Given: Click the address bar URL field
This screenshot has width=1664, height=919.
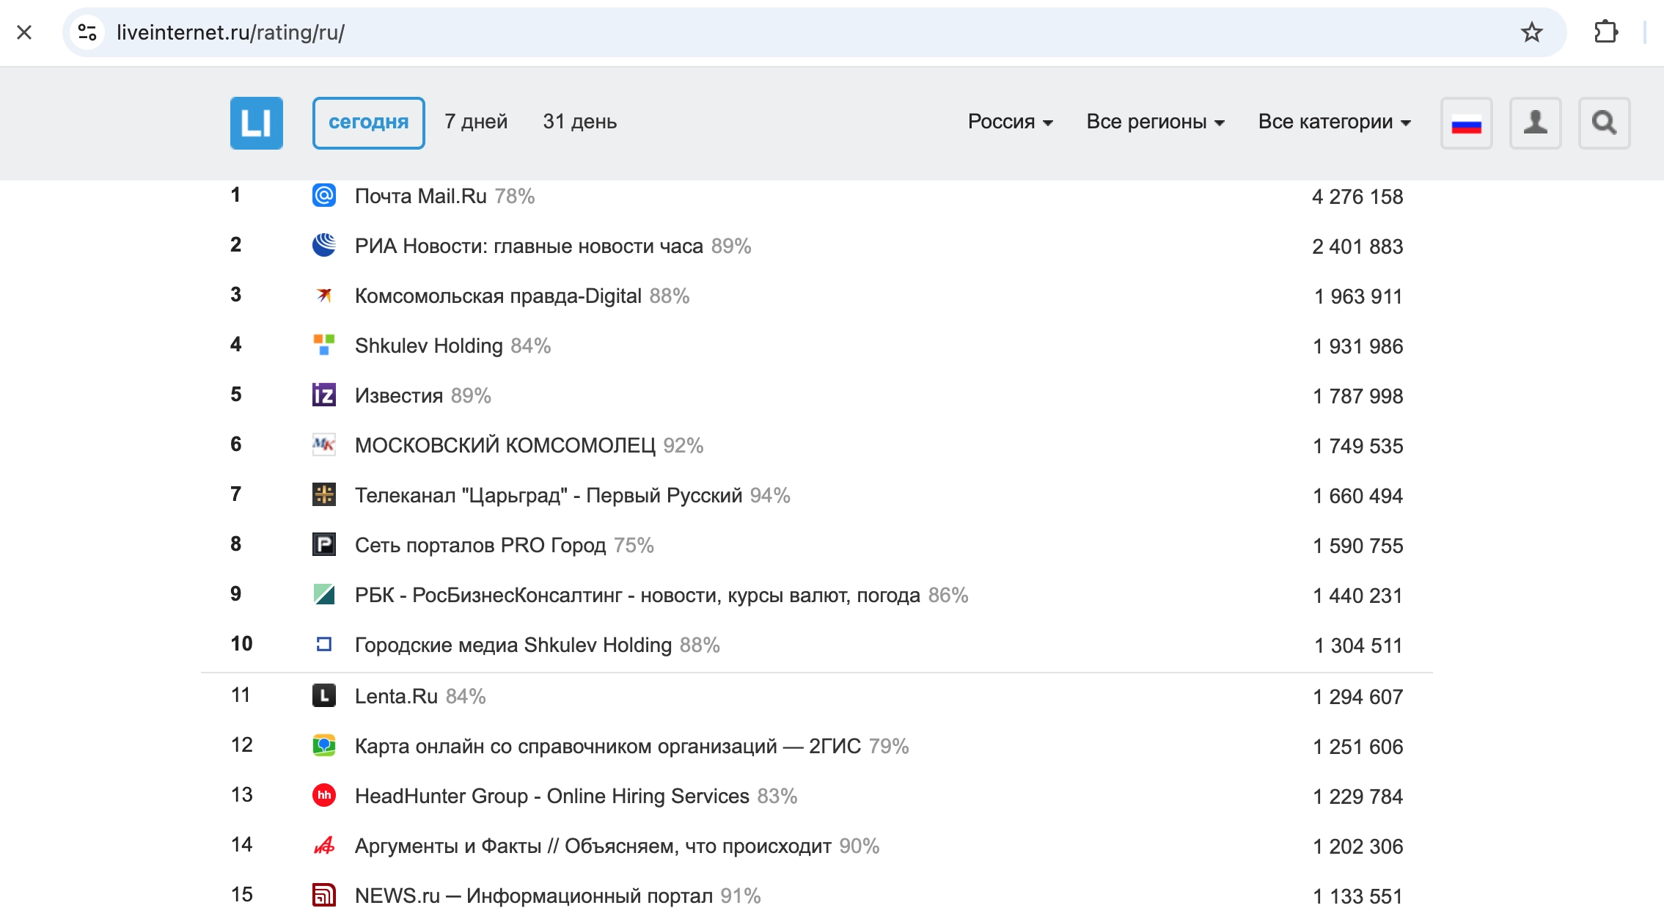Looking at the screenshot, I should [x=807, y=32].
